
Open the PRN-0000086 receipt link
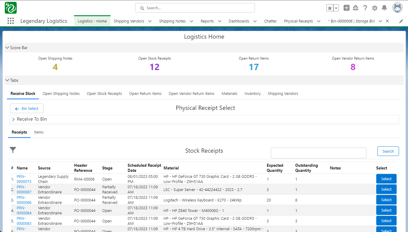(24, 200)
